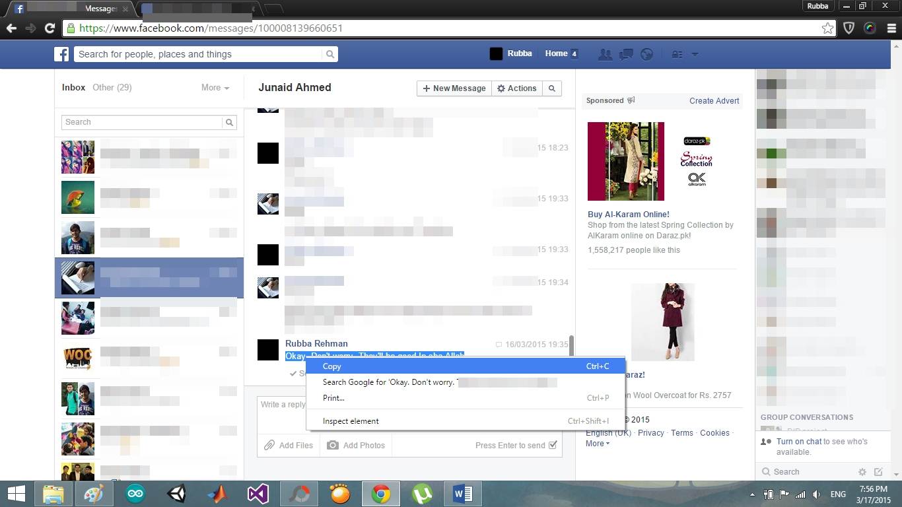902x507 pixels.
Task: Select Copy in context menu
Action: tap(466, 366)
